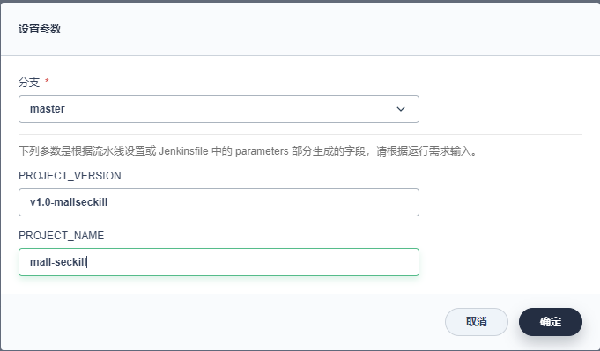Click the chevron arrow in branch selector
This screenshot has height=351, width=600.
[401, 109]
